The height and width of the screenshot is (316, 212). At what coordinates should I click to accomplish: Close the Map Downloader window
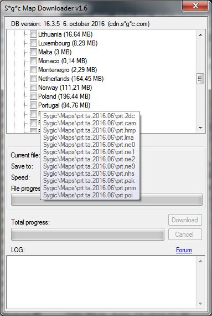195,6
